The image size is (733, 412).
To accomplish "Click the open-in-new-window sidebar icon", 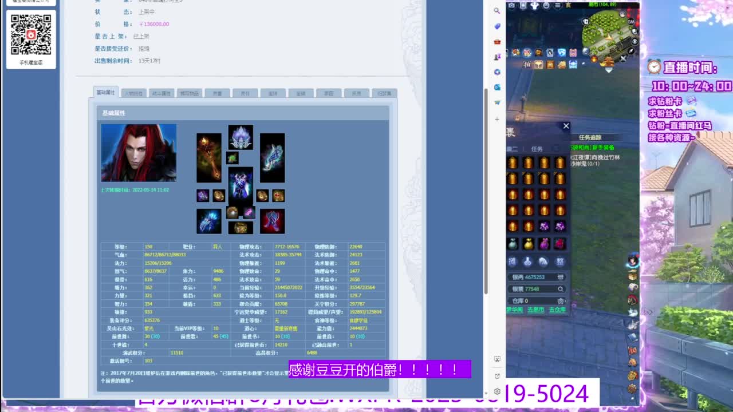I will [497, 376].
